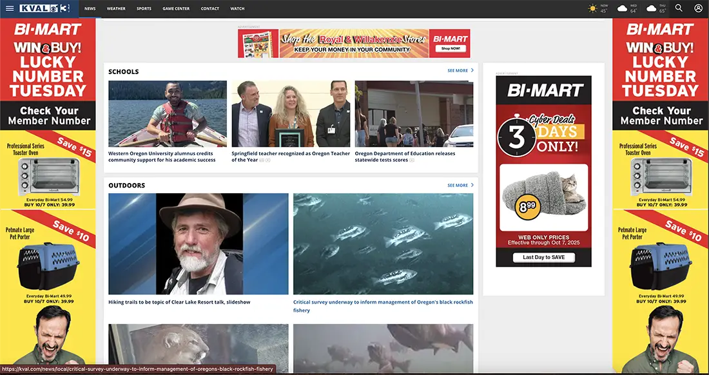Click the SCHOOLS section heading

[x=124, y=72]
